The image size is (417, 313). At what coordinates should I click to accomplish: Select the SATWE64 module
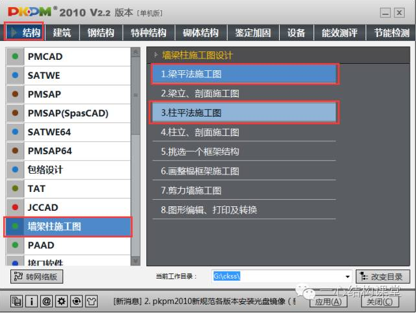point(68,132)
